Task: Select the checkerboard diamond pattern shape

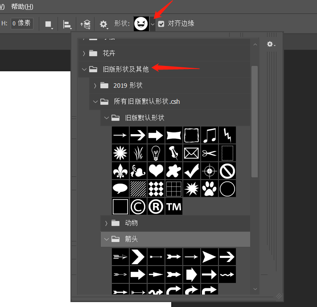Action: pyautogui.click(x=156, y=188)
